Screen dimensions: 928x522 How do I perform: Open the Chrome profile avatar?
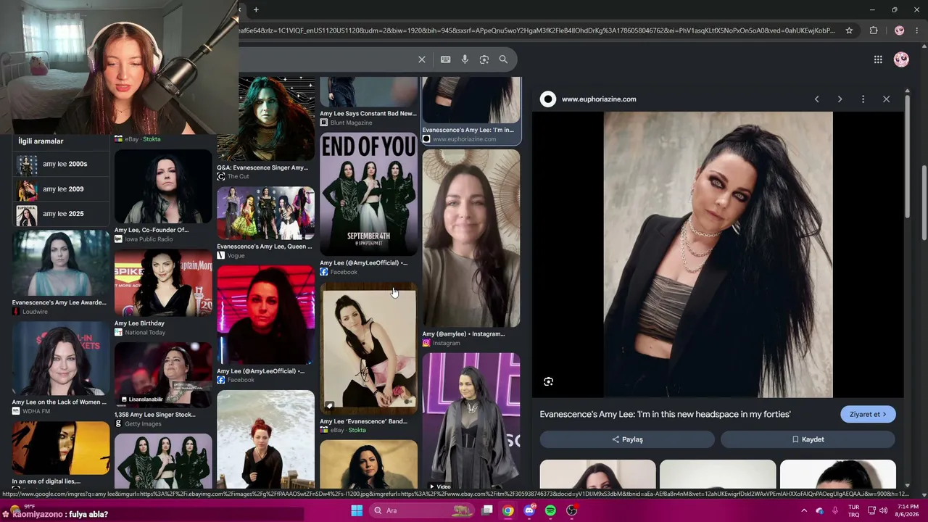tap(899, 30)
